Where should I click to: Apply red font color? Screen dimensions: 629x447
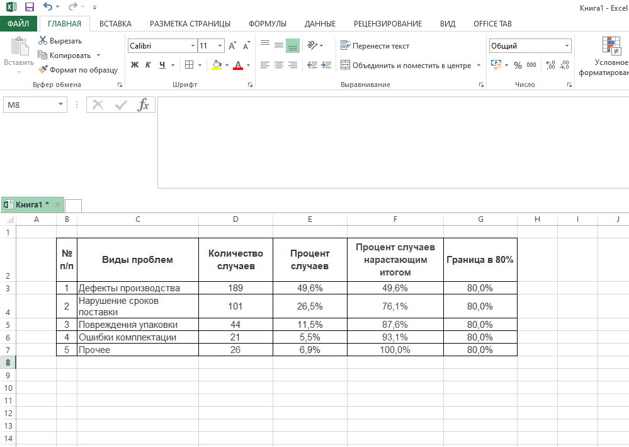click(x=238, y=65)
